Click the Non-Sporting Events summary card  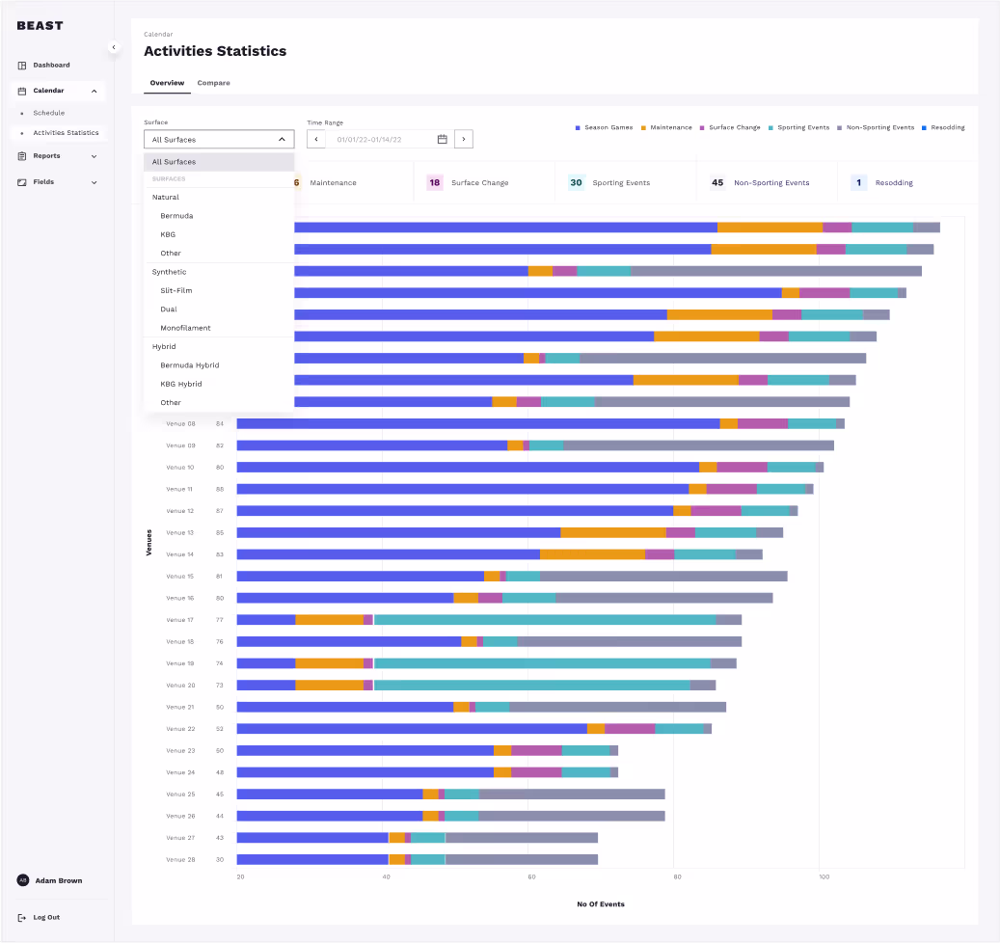pyautogui.click(x=767, y=182)
